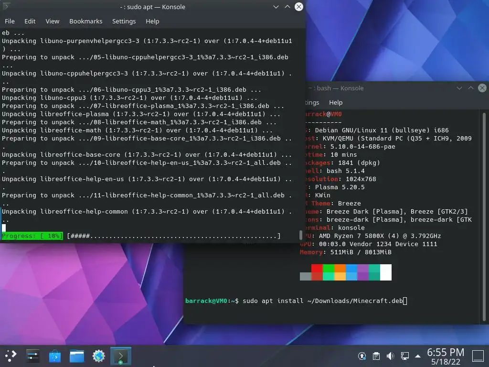Click 'Unpacking libreoffice-base-core' output line
The image size is (489, 367).
(x=147, y=154)
